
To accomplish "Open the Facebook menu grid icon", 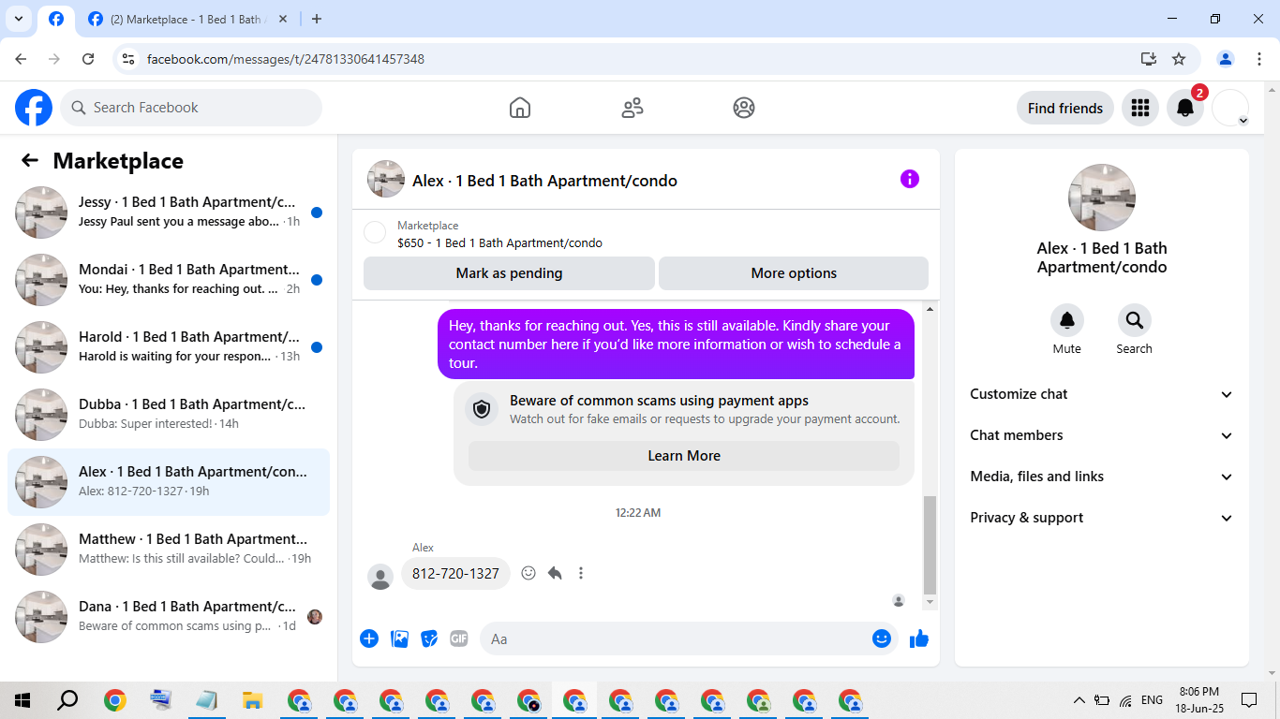I will click(1140, 108).
